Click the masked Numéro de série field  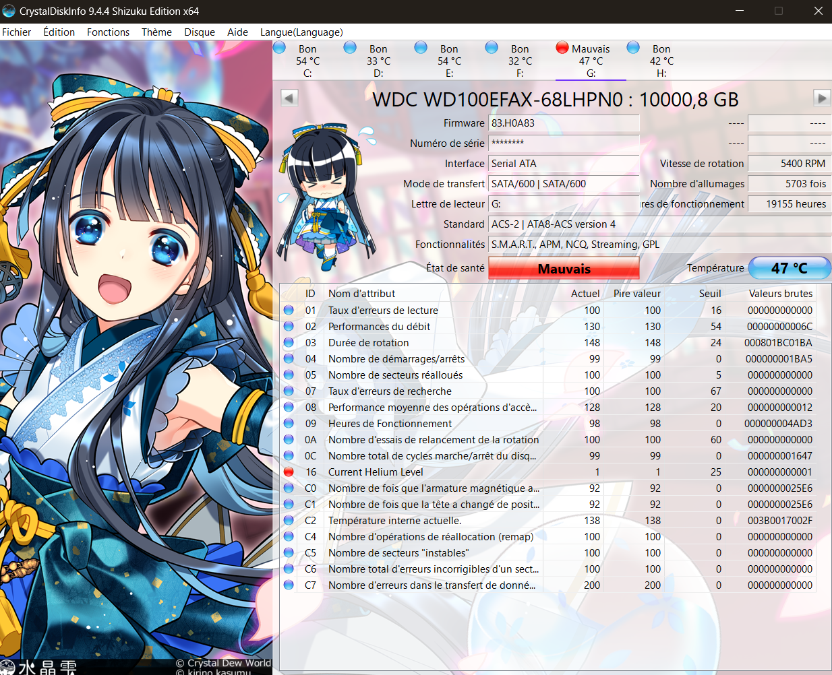click(x=564, y=143)
